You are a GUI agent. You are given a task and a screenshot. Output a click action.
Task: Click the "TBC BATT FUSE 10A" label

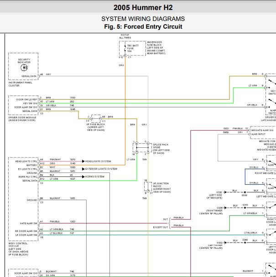click(133, 48)
